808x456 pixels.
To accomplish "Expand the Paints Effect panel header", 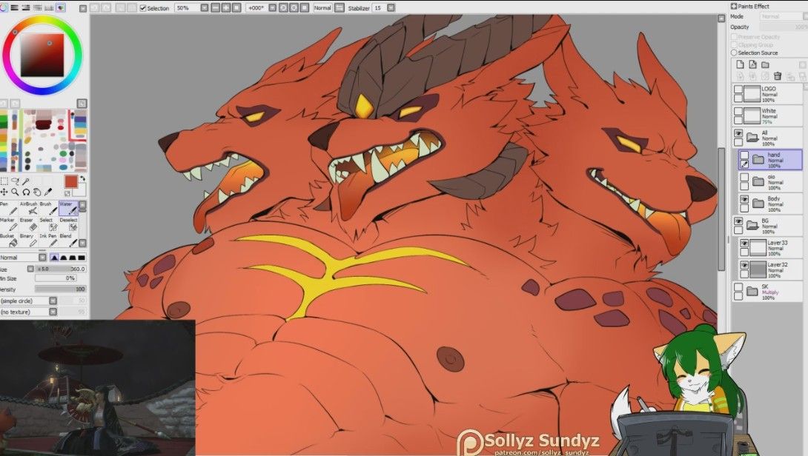I will [734, 6].
